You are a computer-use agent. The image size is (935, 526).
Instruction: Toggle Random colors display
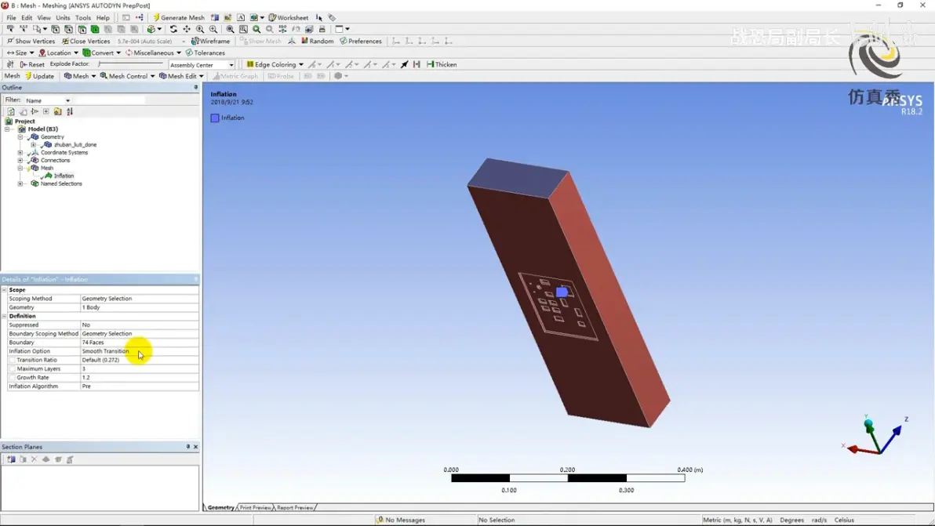point(317,41)
